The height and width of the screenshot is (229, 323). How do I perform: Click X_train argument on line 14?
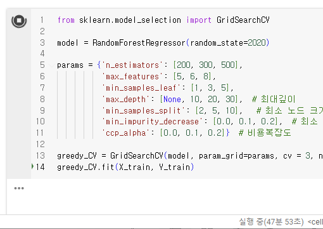(134, 167)
